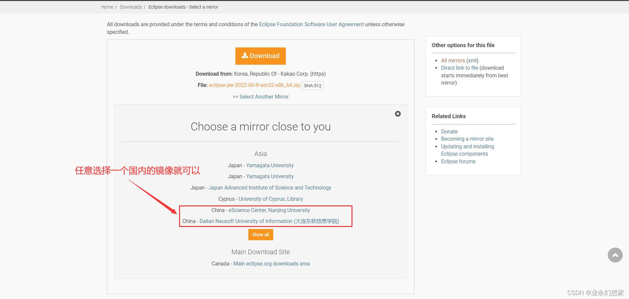Click the Asia region heading
The image size is (629, 299).
(261, 154)
